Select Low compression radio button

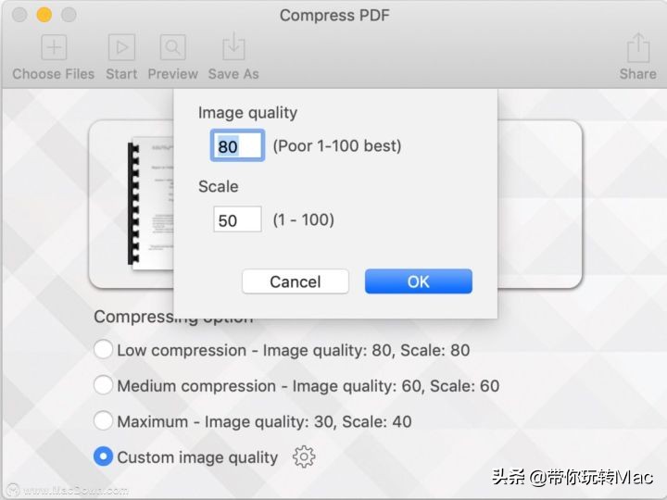[103, 349]
